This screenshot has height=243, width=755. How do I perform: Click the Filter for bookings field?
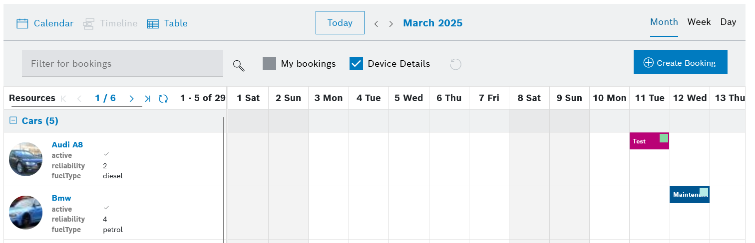coord(122,64)
